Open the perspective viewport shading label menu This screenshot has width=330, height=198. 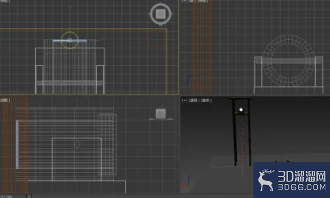(x=206, y=100)
